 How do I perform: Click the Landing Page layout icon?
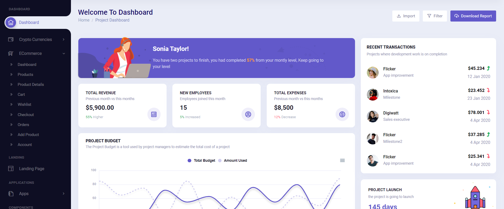11,169
